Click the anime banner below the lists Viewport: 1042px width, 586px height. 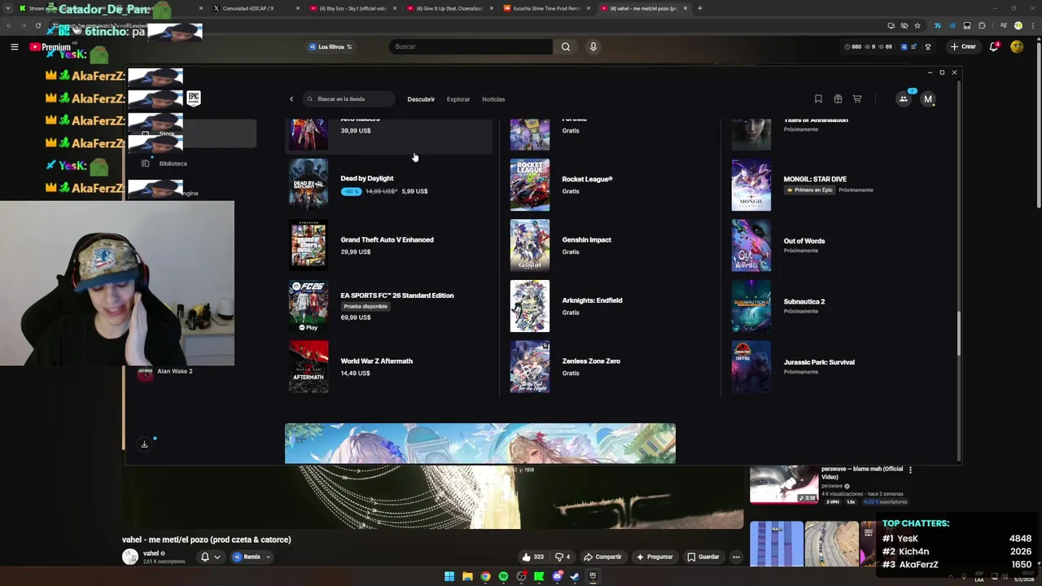[480, 444]
